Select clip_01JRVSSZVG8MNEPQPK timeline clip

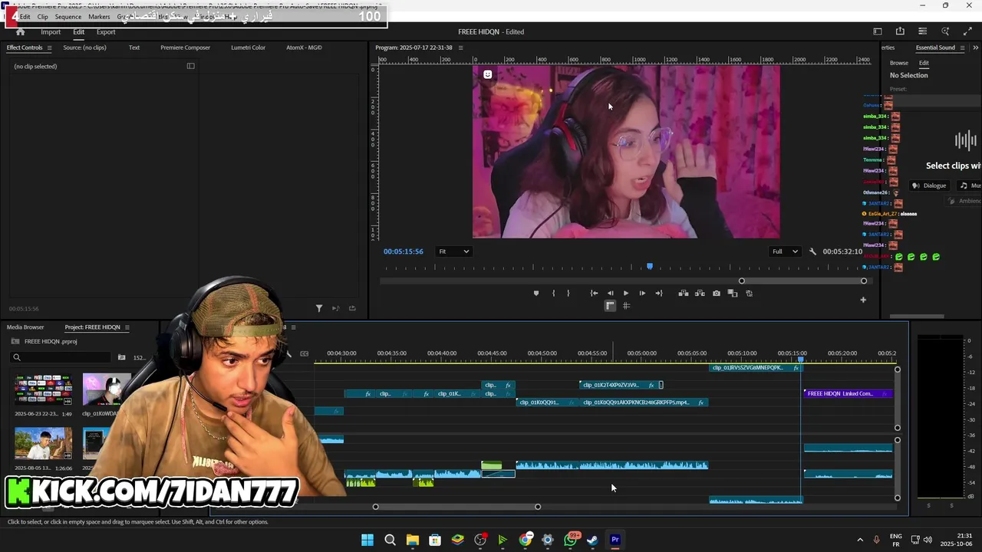[x=756, y=368]
